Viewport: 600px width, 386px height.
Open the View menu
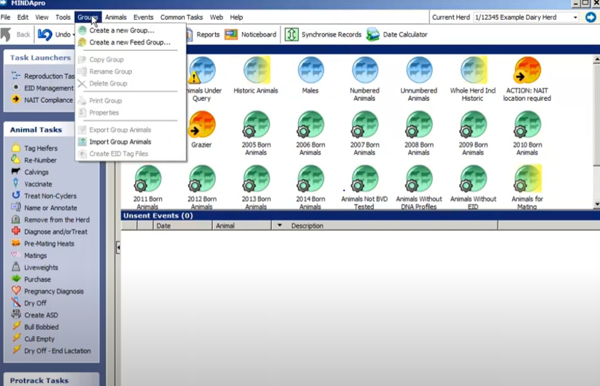click(42, 17)
